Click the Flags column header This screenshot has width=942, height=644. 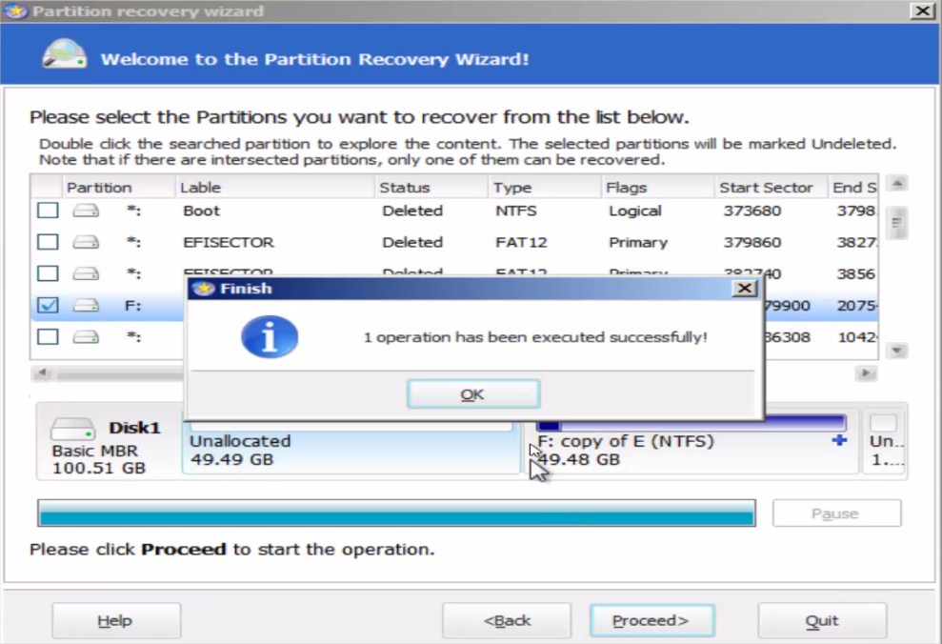coord(658,188)
